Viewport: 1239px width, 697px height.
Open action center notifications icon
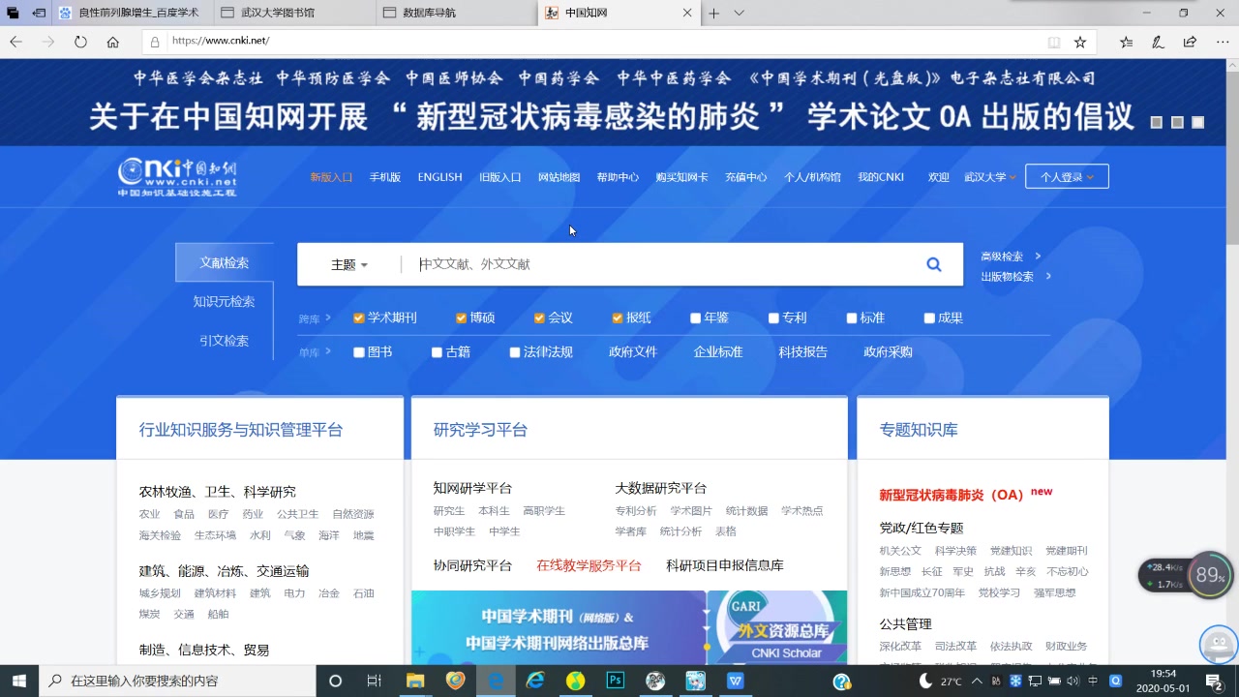(x=1213, y=681)
